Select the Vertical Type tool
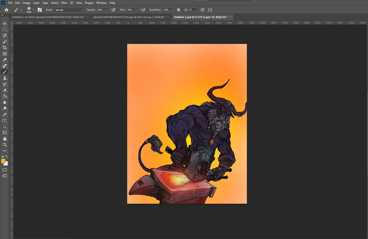Viewport: 368px width, 239px height. (5, 121)
